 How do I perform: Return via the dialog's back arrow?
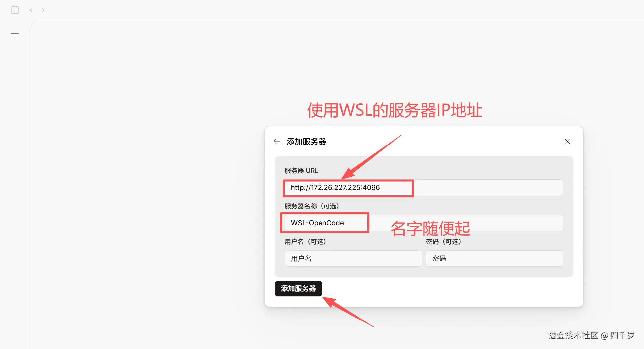tap(277, 142)
